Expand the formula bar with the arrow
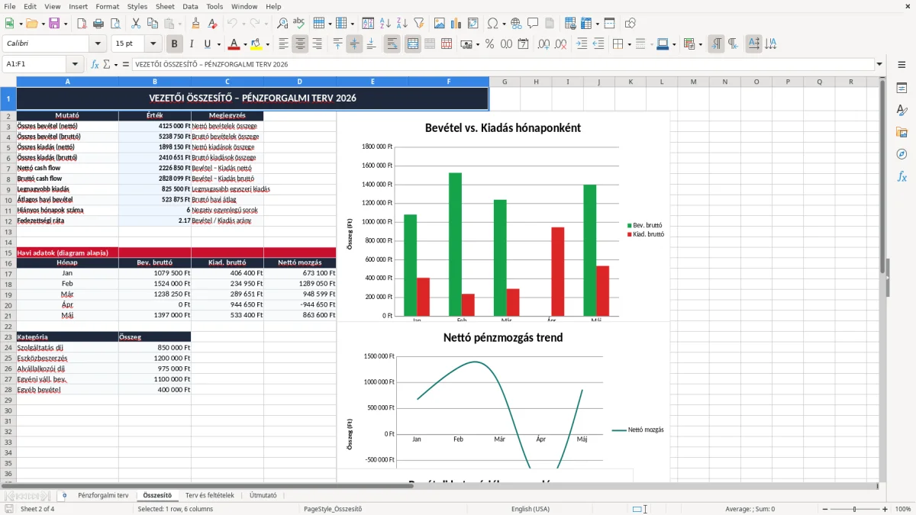Screen dimensions: 916x515 coord(880,65)
